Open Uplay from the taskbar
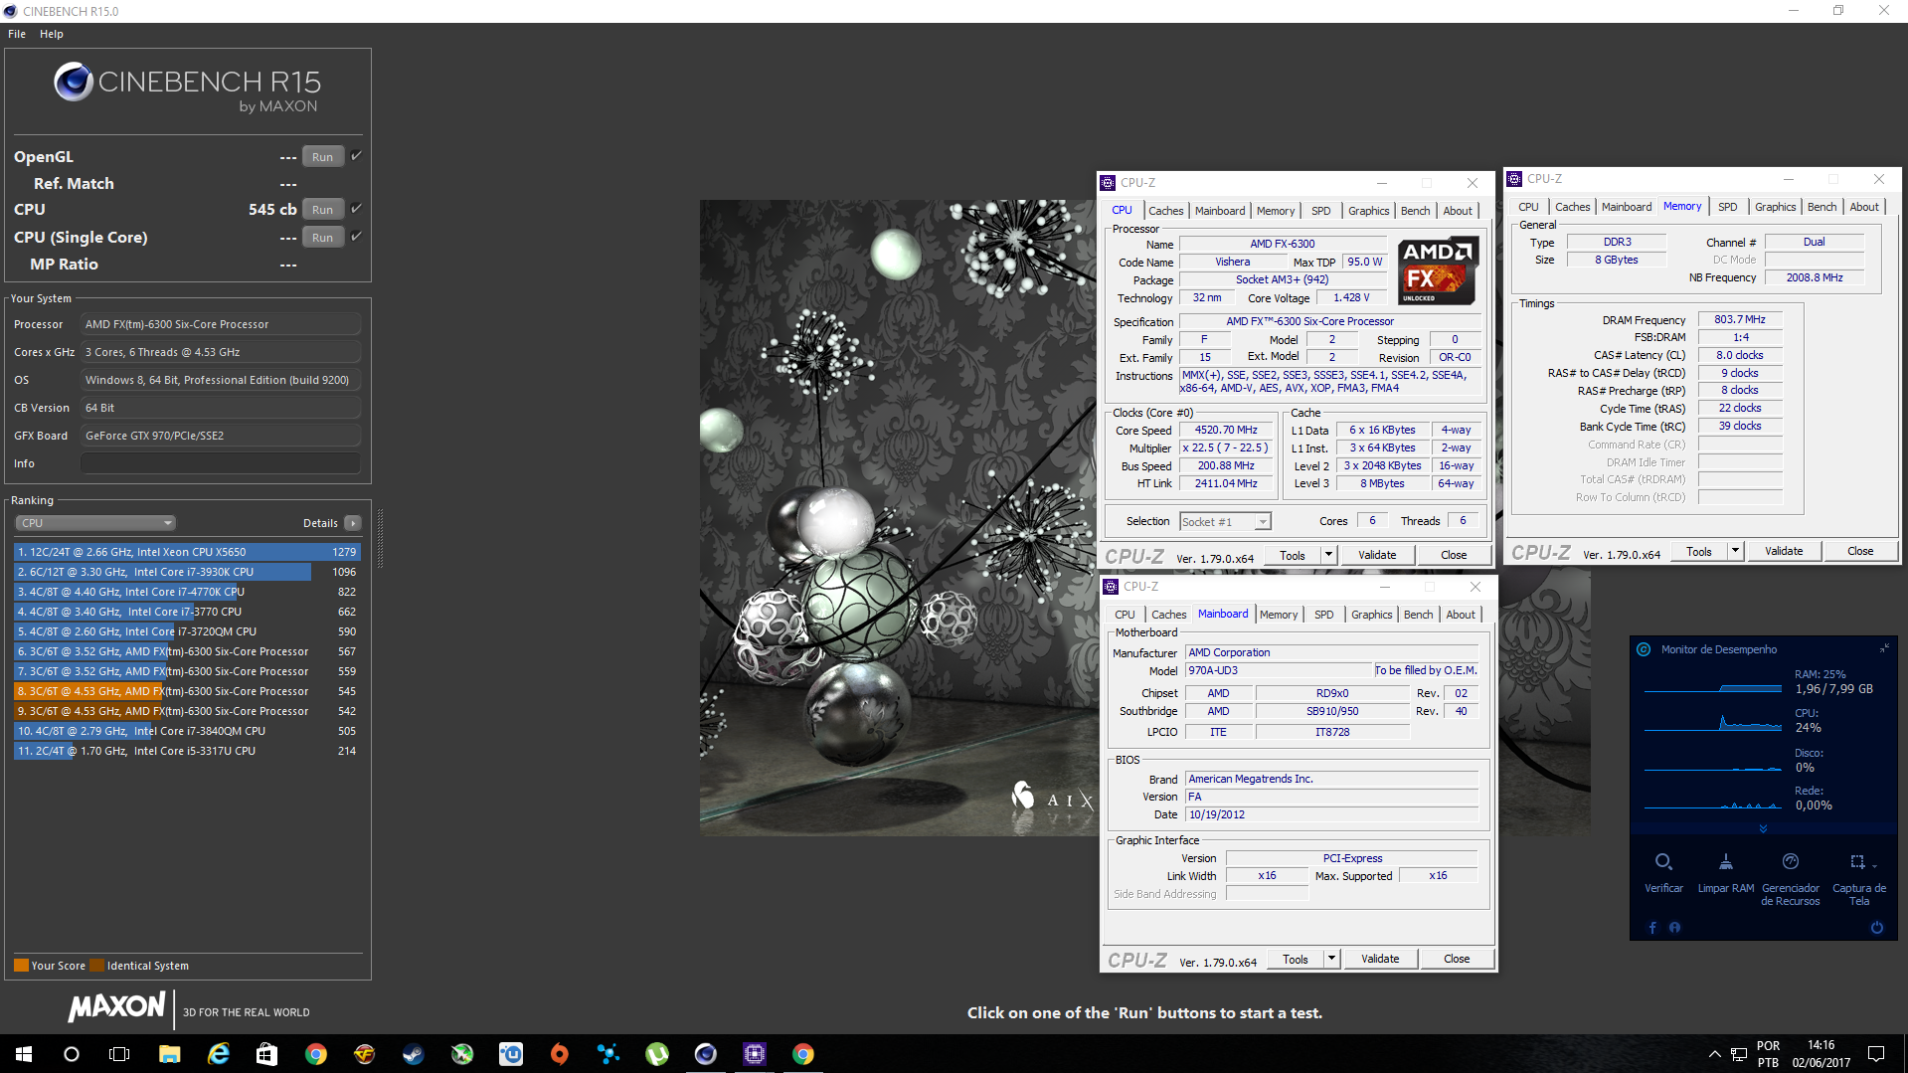This screenshot has width=1908, height=1073. [511, 1054]
